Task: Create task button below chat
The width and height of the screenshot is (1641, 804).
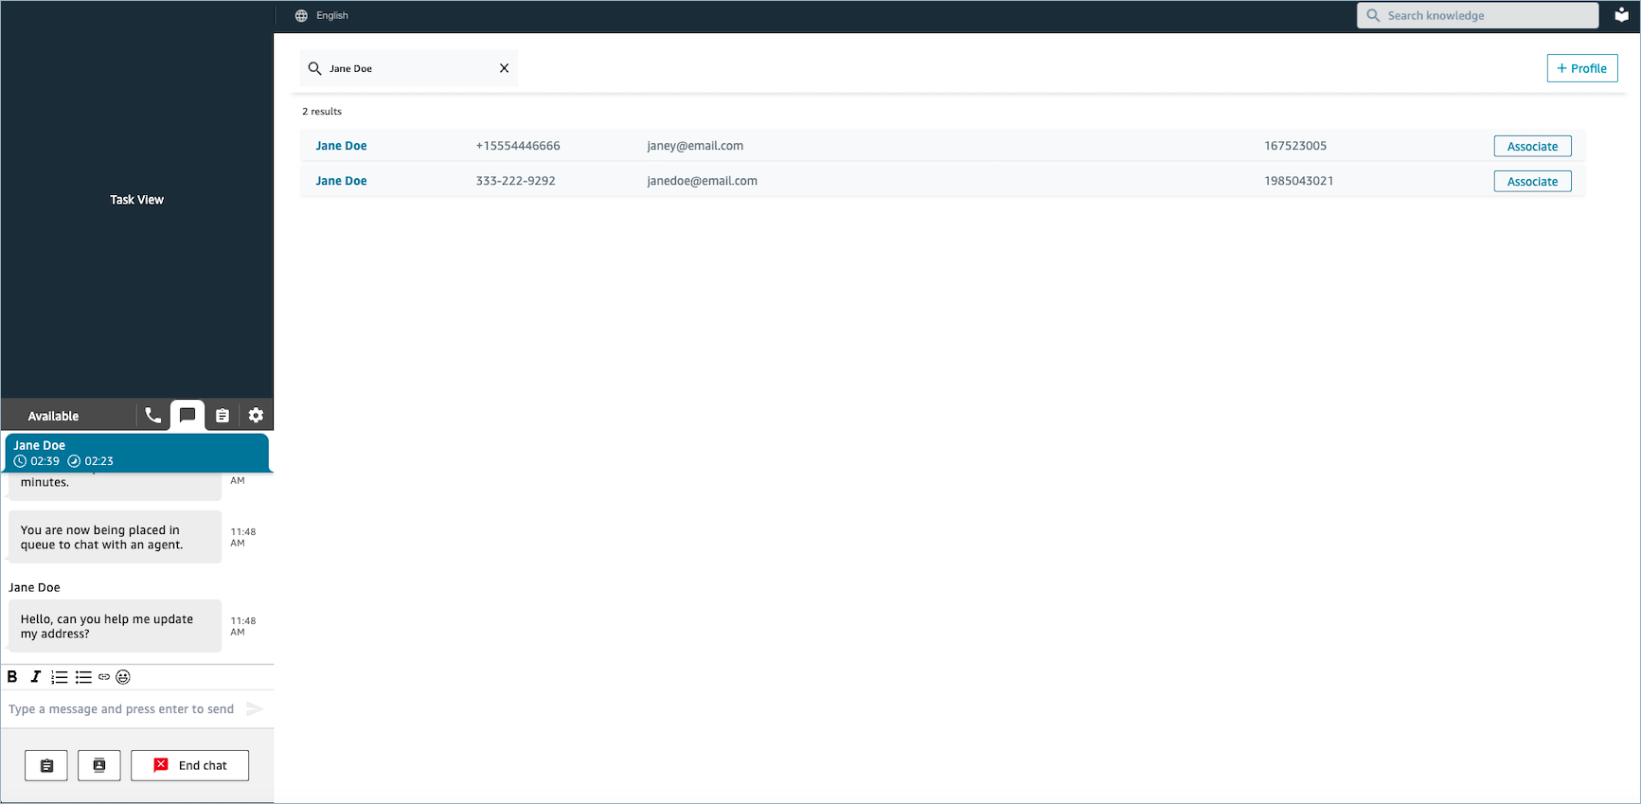Action: pos(46,765)
